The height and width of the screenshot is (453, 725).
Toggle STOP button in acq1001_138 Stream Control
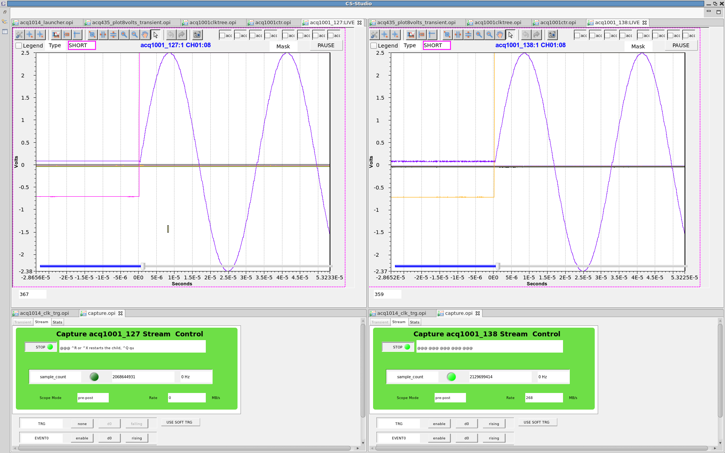pyautogui.click(x=398, y=347)
